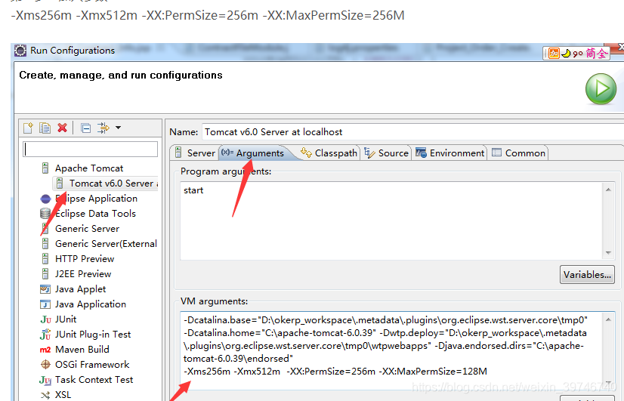624x401 pixels.
Task: Click the Java Applet icon
Action: 45,289
